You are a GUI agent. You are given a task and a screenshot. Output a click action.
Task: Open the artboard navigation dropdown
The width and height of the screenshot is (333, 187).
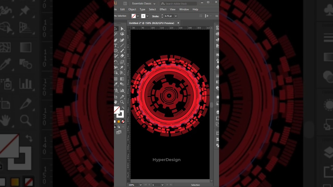[162, 185]
